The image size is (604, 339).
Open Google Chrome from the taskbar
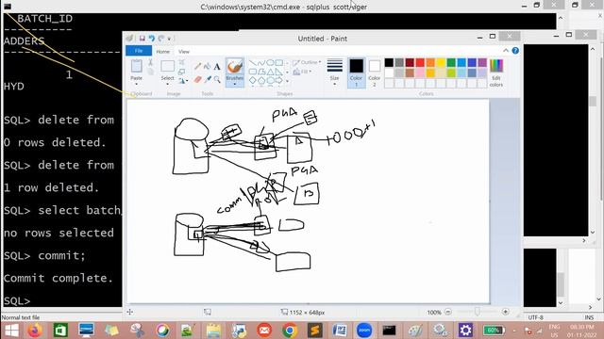click(x=290, y=331)
